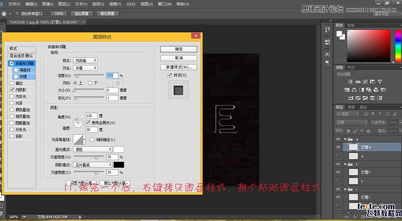Select the Hand tool icon in options bar
Image resolution: width=402 pixels, height=221 pixels.
4,13
